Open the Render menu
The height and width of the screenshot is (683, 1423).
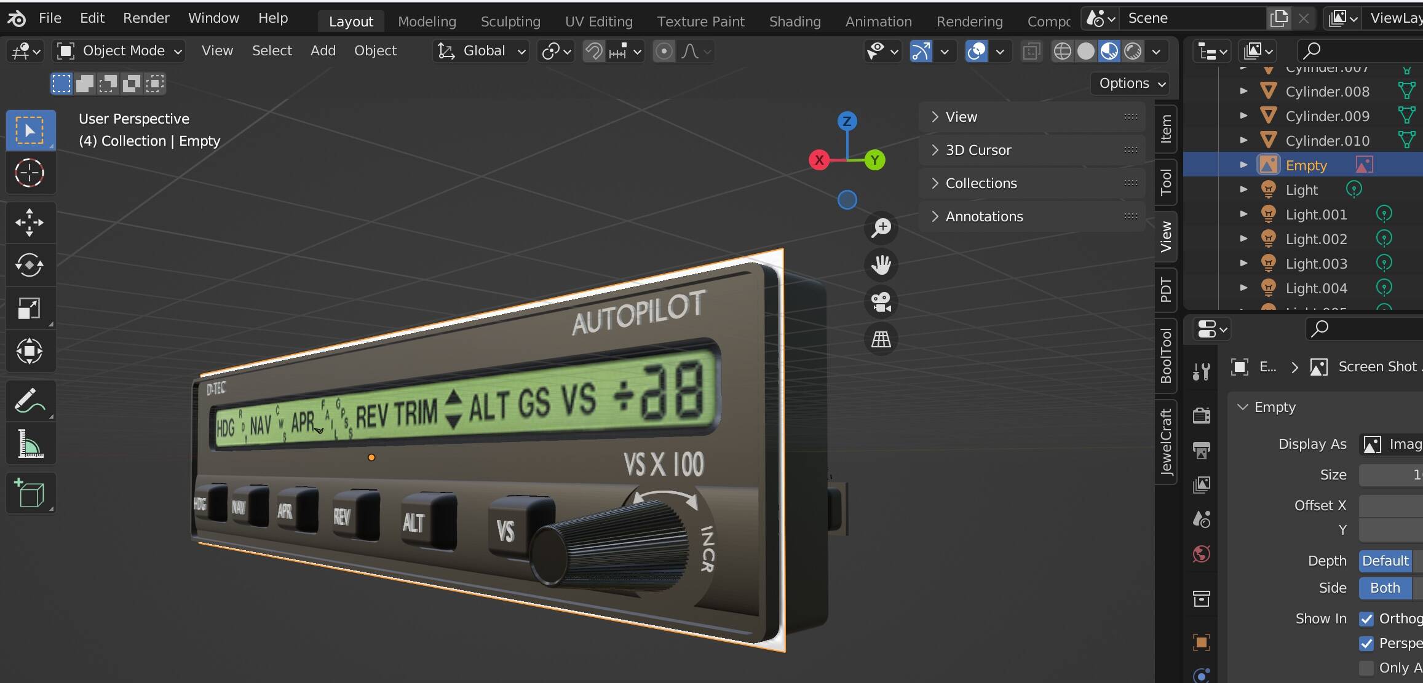pos(146,18)
